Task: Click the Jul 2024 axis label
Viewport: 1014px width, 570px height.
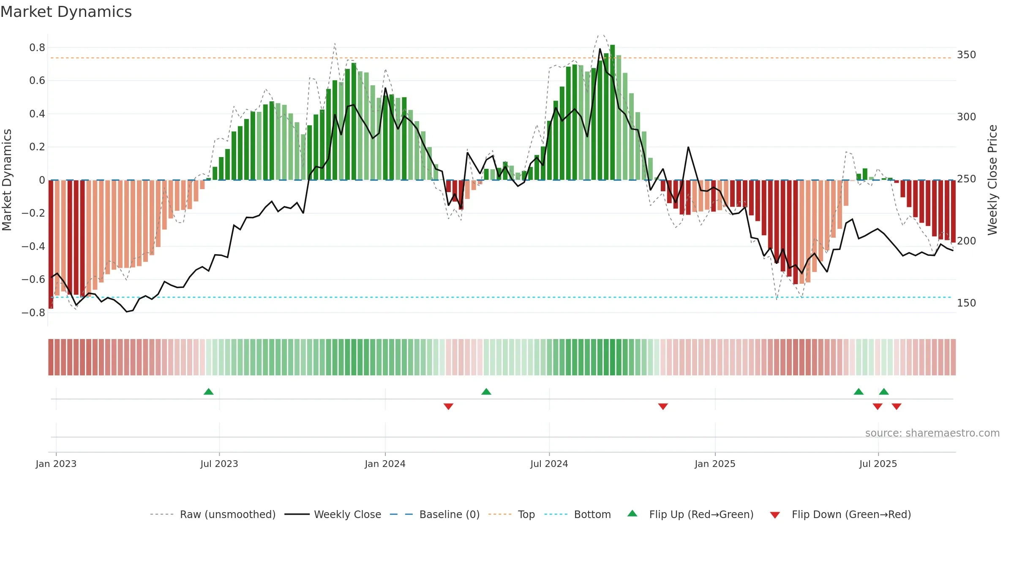Action: (549, 464)
